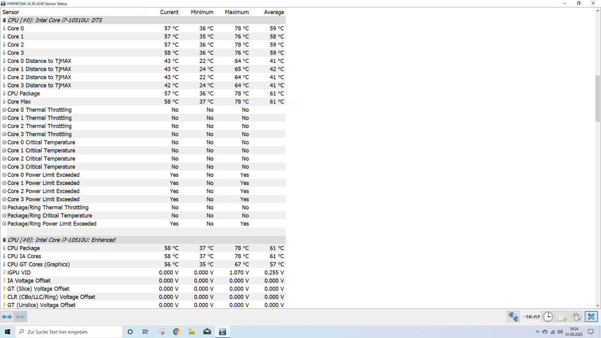Viewport: 601px width, 338px height.
Task: Select Package/Ring Thermal Throttling row
Action: (x=143, y=207)
